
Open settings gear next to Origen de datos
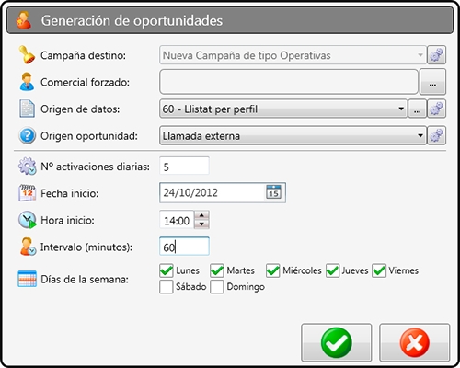(x=437, y=109)
